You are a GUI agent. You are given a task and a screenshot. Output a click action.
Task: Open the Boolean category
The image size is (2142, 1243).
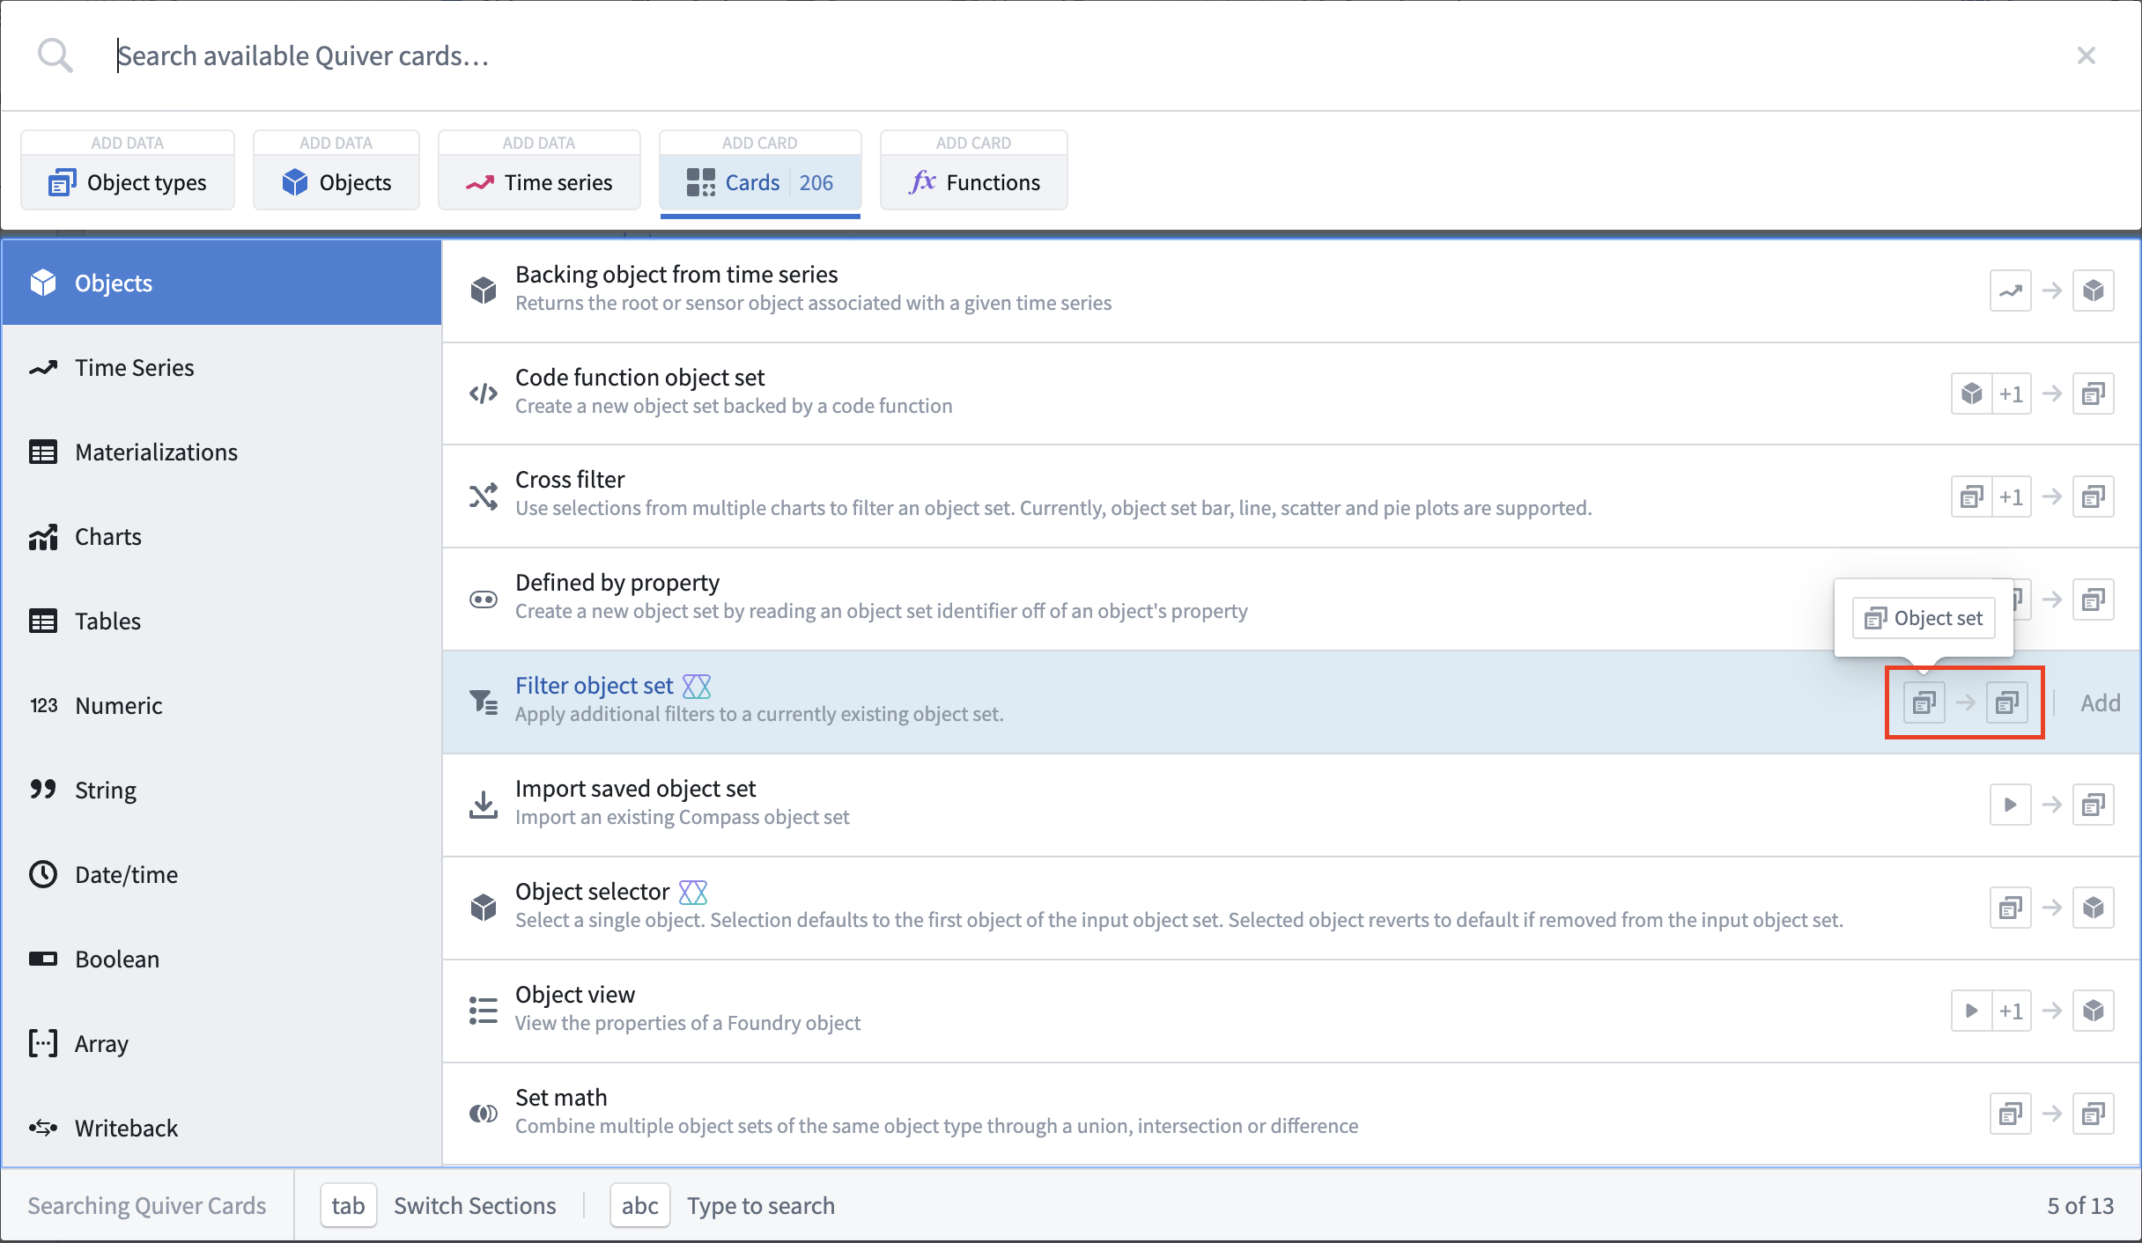pyautogui.click(x=222, y=959)
